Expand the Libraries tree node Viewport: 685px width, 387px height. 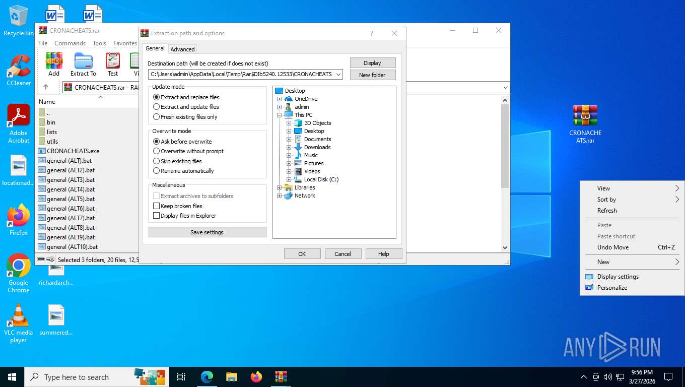coord(279,187)
